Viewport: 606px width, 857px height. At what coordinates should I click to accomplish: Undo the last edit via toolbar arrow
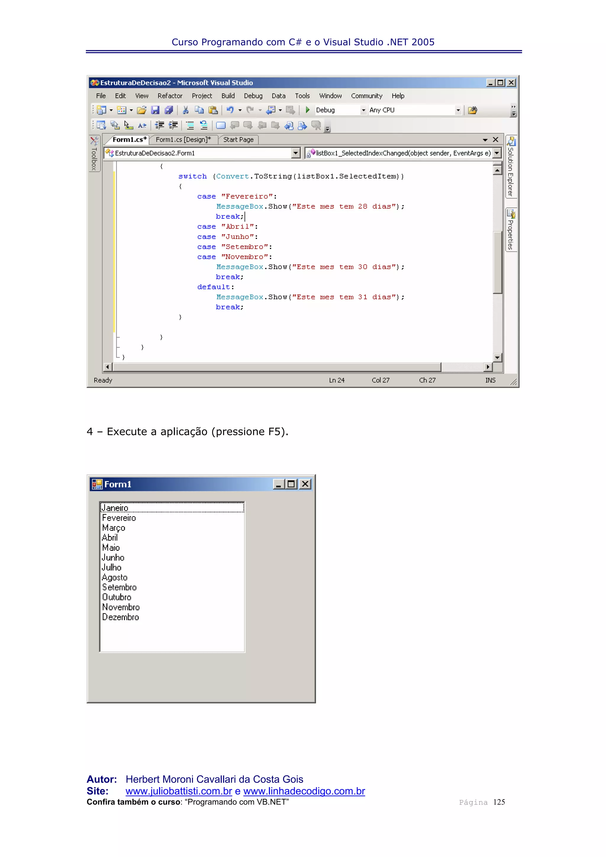point(230,110)
